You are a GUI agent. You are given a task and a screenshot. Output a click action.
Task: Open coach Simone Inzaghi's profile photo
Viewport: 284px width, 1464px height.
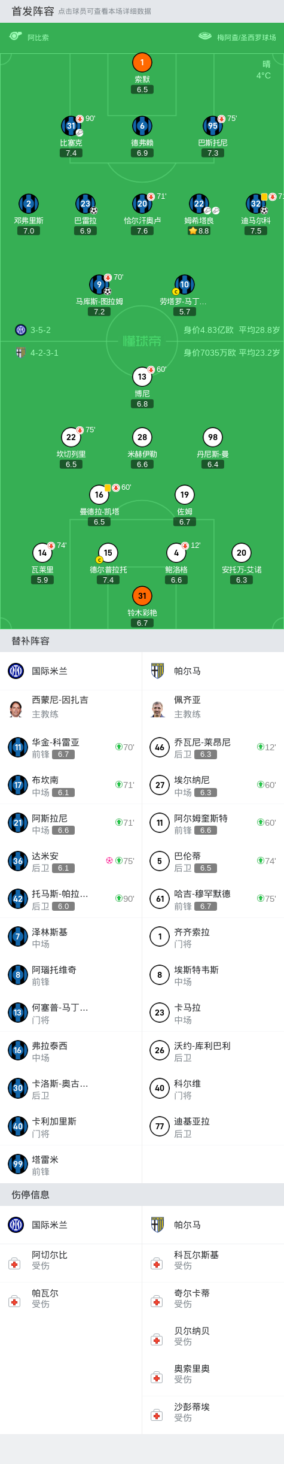(x=16, y=709)
